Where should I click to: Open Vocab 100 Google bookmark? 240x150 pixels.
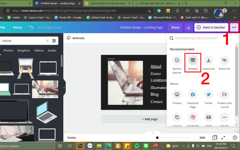pos(69,17)
